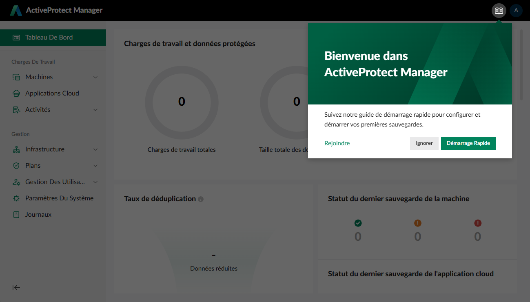Expand the Infrastructure section

pos(95,149)
